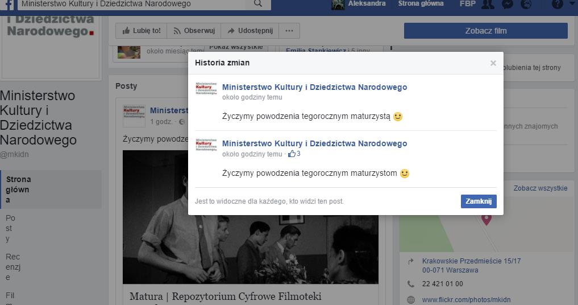Click ministry avatar in first edit entry
This screenshot has height=305, width=578.
pyautogui.click(x=206, y=89)
